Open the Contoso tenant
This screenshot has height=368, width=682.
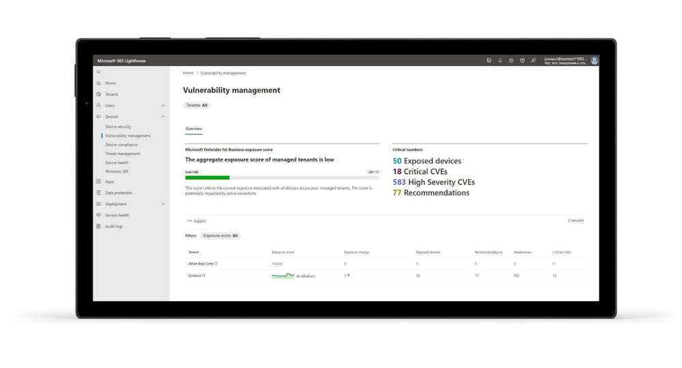[195, 275]
